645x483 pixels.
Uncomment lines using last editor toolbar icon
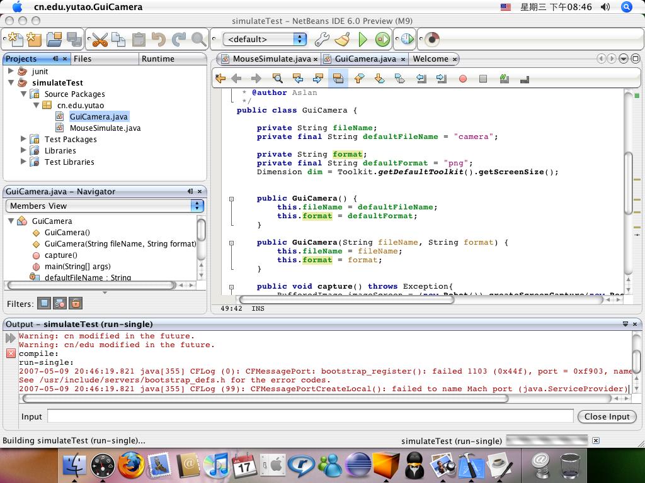(x=525, y=79)
